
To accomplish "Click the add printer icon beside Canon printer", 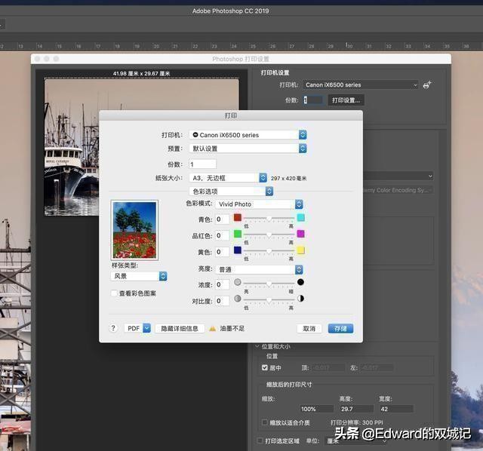I will (x=427, y=84).
